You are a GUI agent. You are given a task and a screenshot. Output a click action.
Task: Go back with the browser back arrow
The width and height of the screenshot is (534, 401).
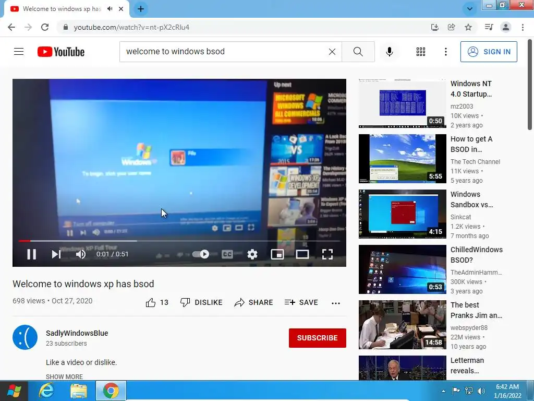point(11,27)
